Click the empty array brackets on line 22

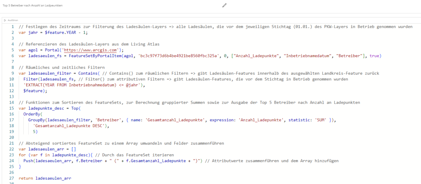pyautogui.click(x=74, y=149)
